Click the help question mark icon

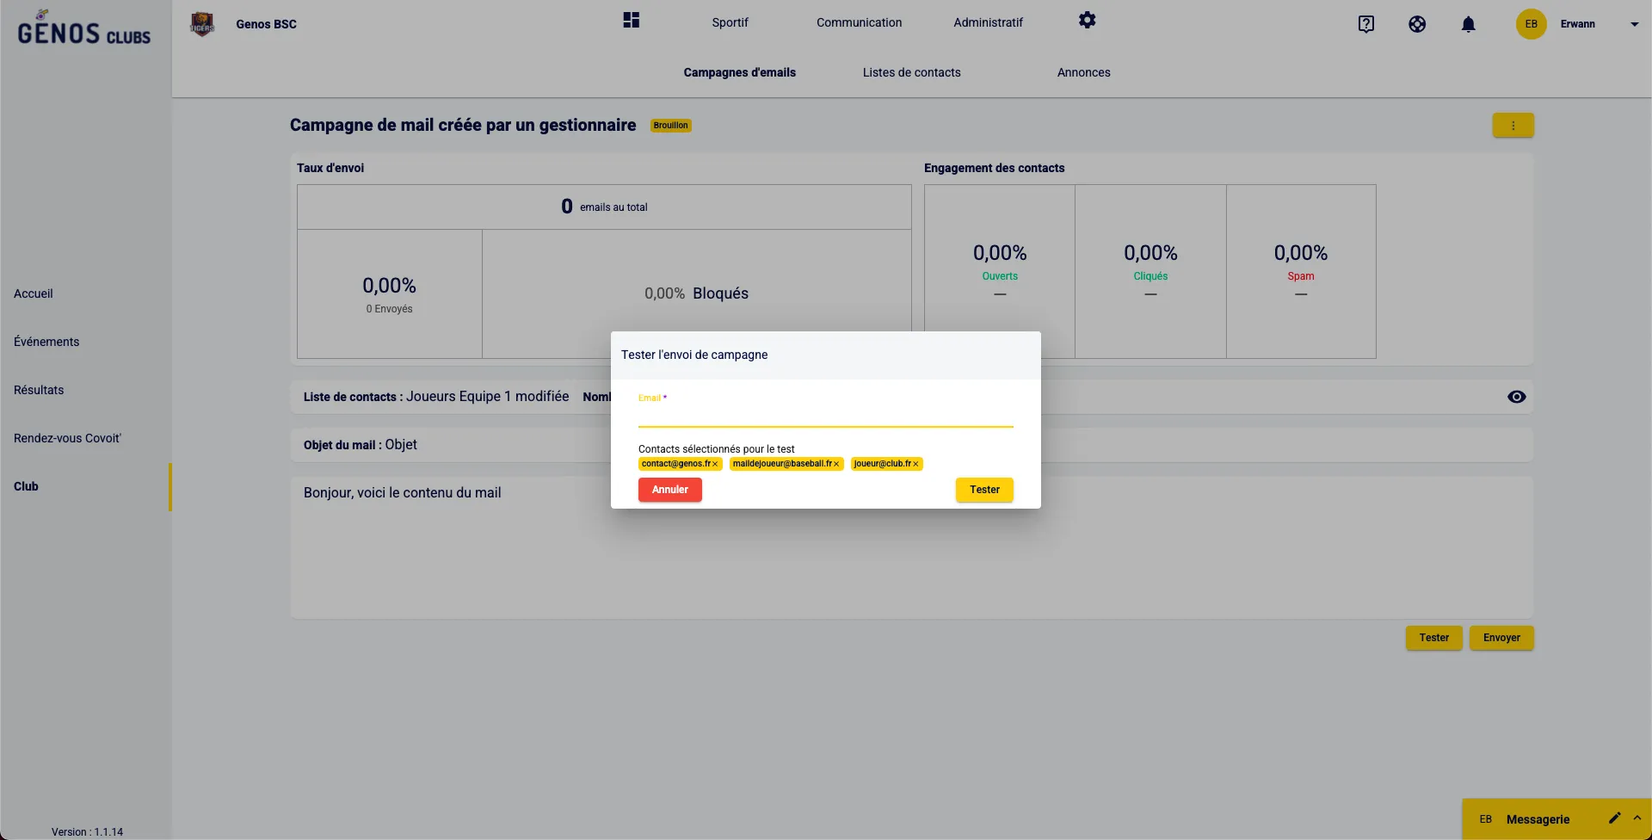click(1365, 24)
